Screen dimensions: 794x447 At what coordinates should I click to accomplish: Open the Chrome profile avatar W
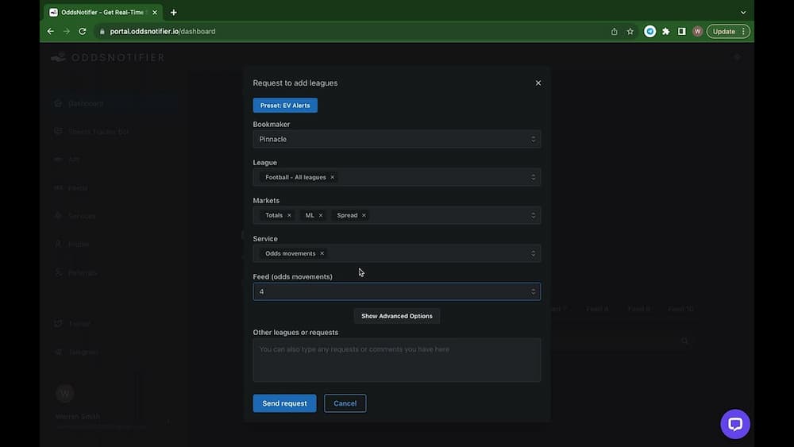(697, 32)
